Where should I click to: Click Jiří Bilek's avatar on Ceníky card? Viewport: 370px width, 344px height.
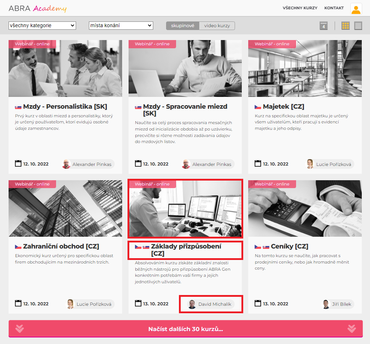[x=325, y=304]
